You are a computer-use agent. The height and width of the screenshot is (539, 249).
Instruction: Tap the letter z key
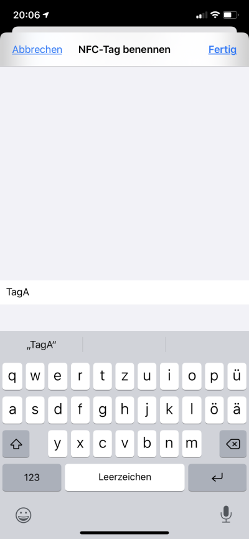click(x=125, y=376)
